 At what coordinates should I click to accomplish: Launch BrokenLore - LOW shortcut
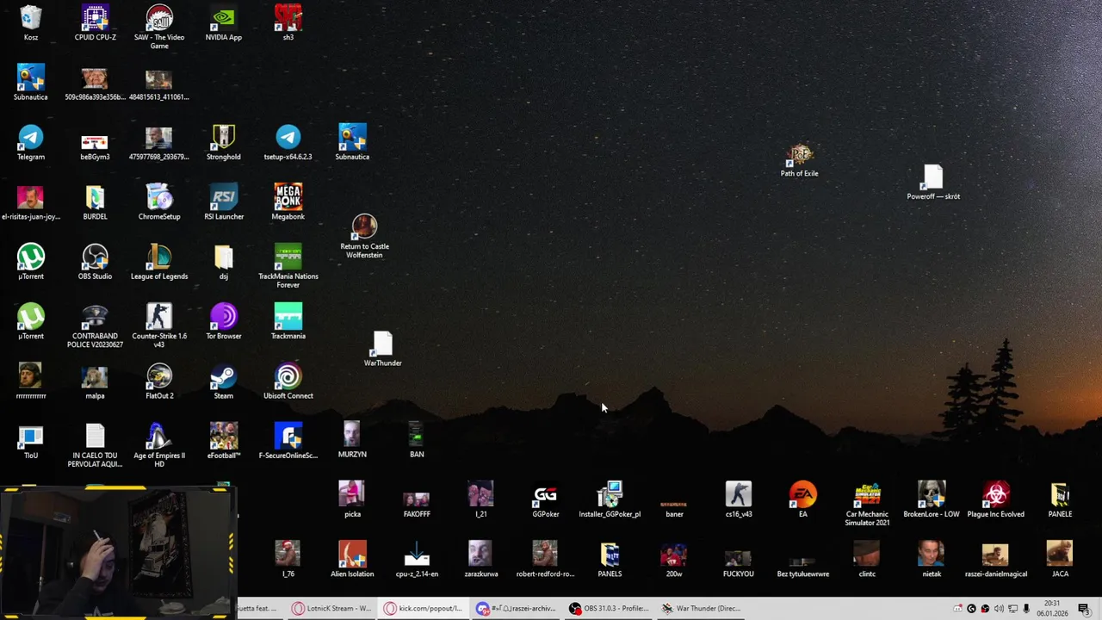pos(932,499)
